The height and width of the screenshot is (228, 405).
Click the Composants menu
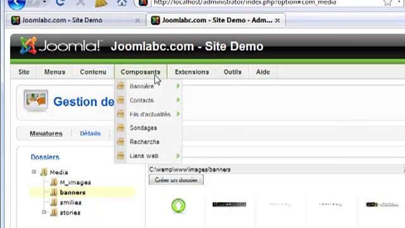pyautogui.click(x=140, y=72)
